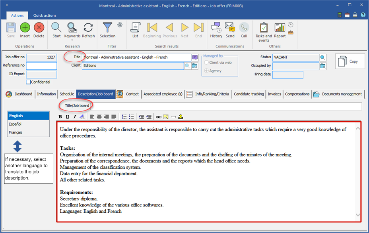Decrease the paragraph indent

[142, 117]
